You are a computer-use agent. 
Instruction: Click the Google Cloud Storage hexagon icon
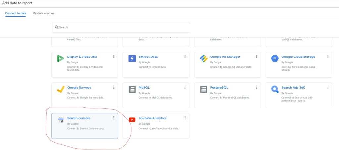pyautogui.click(x=275, y=58)
